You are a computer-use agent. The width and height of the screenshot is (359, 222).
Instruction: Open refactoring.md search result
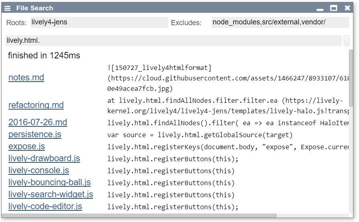(x=36, y=105)
